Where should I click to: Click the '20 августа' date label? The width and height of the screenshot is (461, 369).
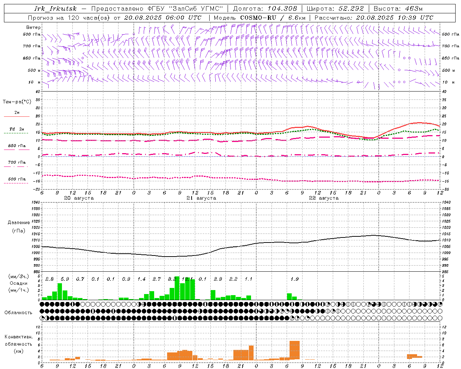[79, 198]
